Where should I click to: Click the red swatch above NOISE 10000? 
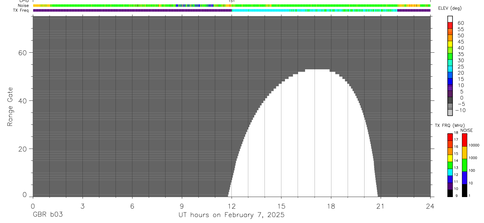464,140
